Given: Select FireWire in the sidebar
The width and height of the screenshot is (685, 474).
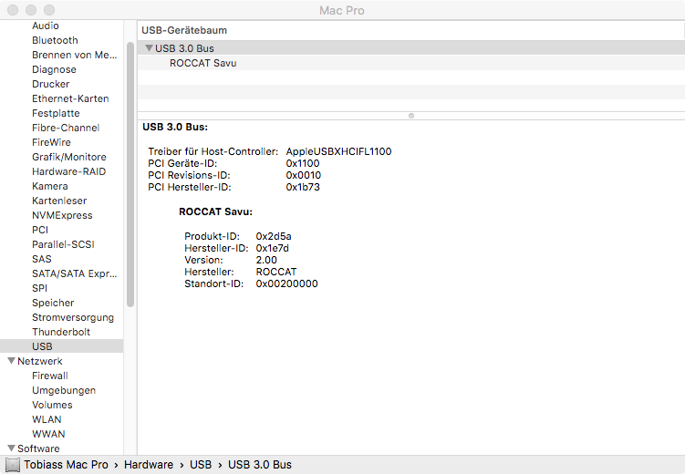Looking at the screenshot, I should point(51,142).
